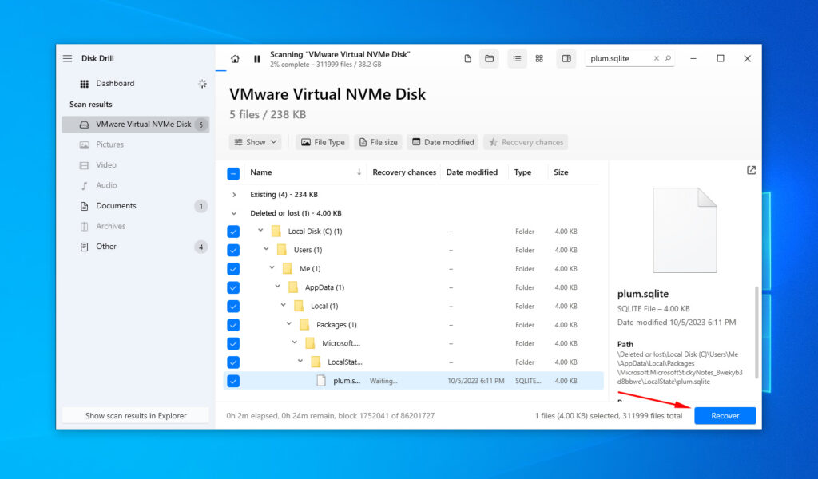
Task: Collapse the Deleted or lost (1) group
Action: (233, 212)
